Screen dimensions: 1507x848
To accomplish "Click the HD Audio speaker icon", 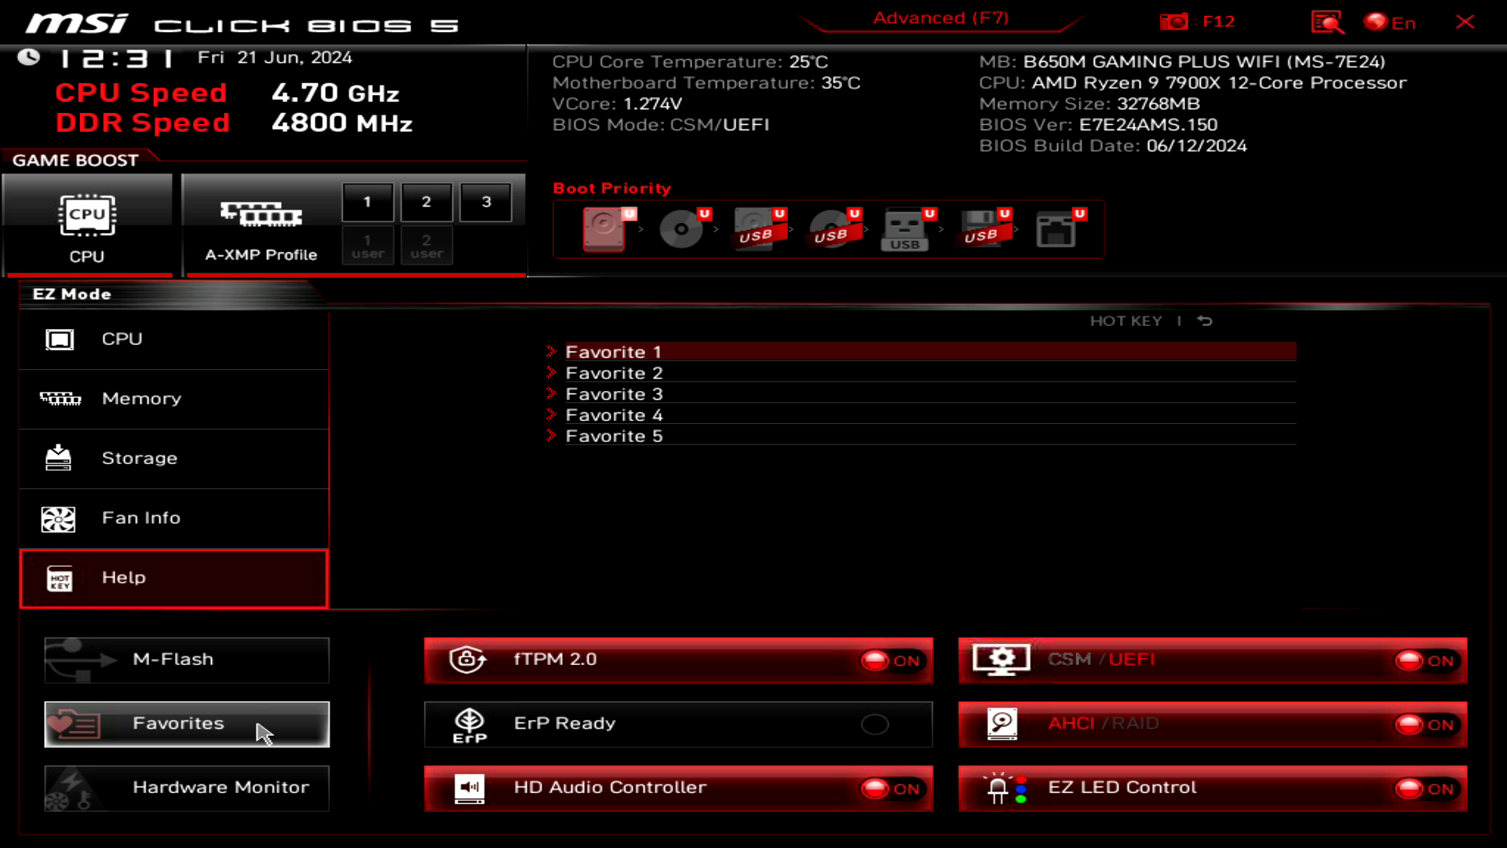I will point(469,788).
